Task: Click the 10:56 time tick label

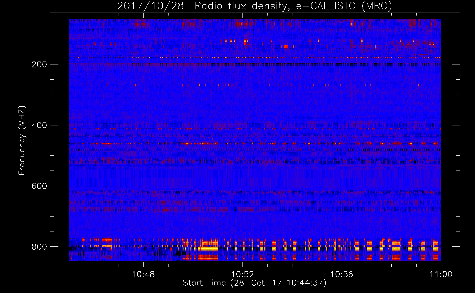Action: 342,275
